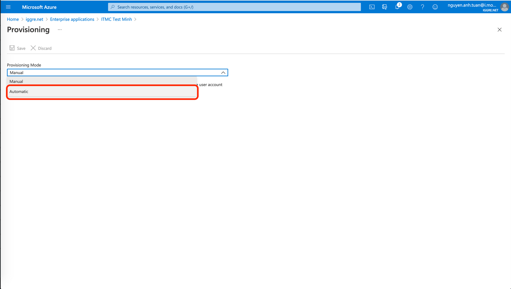Close the Provisioning blade

tap(500, 30)
